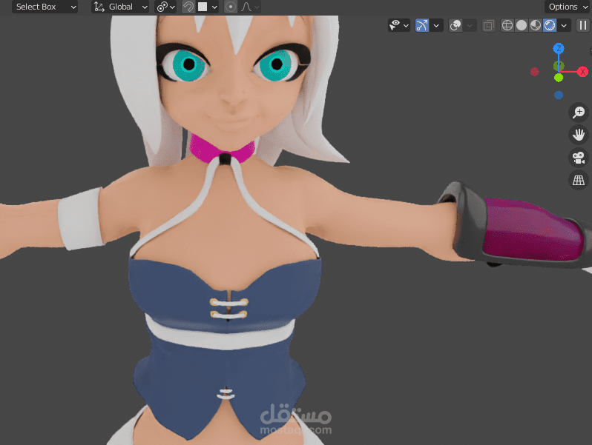Image resolution: width=592 pixels, height=445 pixels.
Task: Switch to material preview shading
Action: [x=536, y=26]
